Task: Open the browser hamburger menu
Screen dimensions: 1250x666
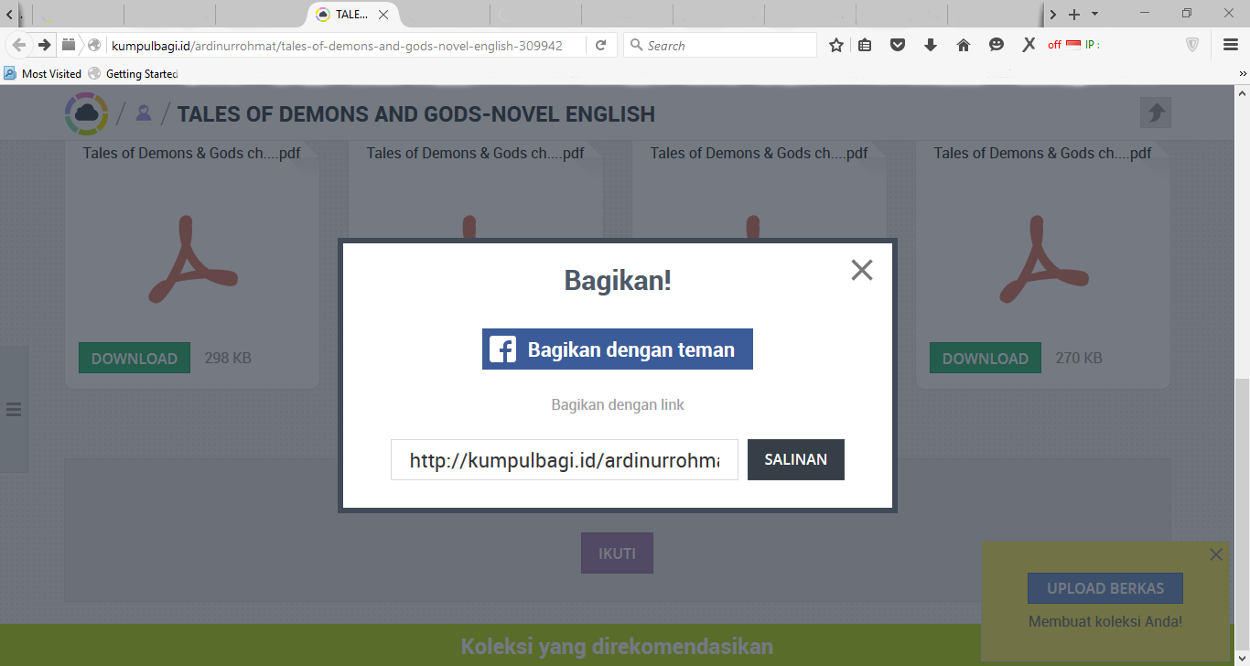Action: coord(1231,45)
